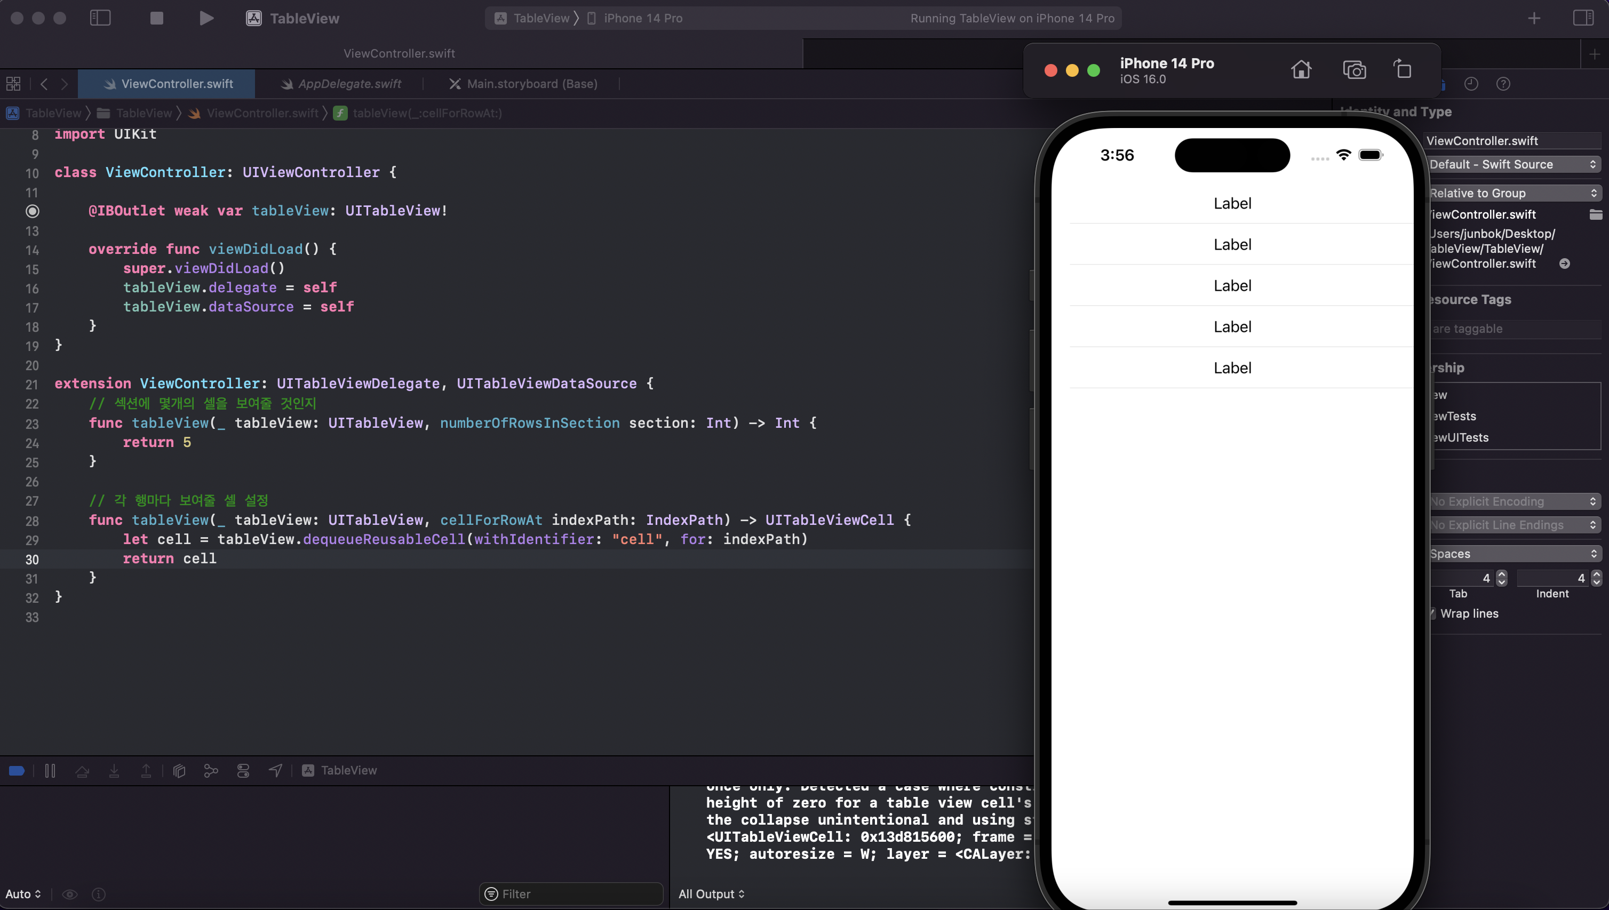Pause program execution in debug bar
The height and width of the screenshot is (910, 1609).
pos(50,771)
